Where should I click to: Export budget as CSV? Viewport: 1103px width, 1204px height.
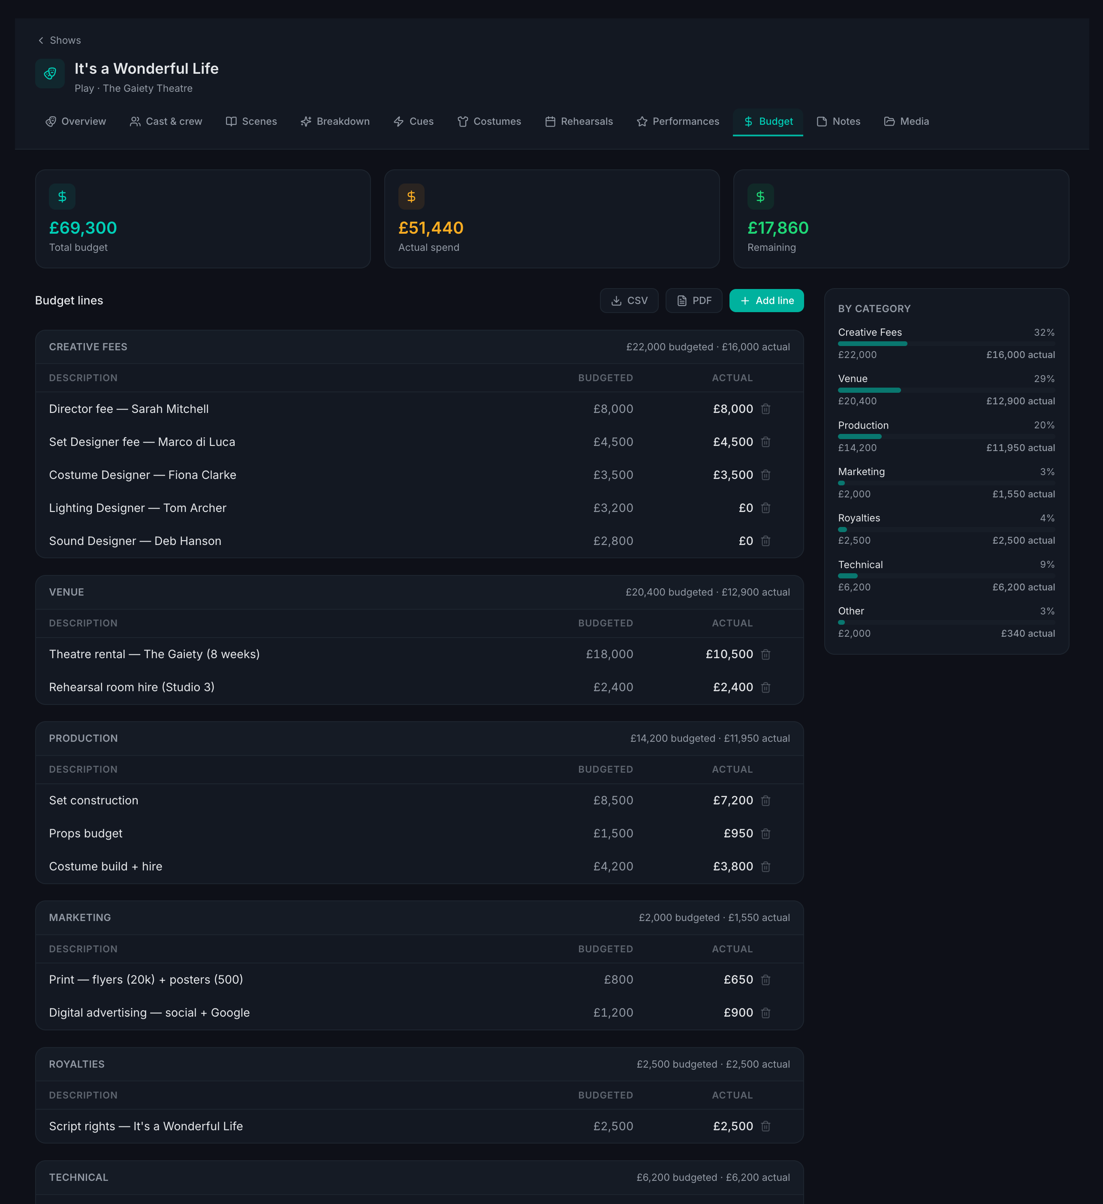pos(630,301)
